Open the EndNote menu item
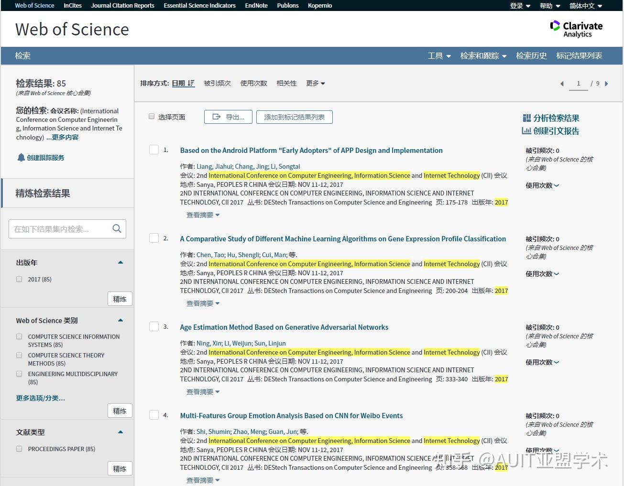624x486 pixels. (256, 5)
